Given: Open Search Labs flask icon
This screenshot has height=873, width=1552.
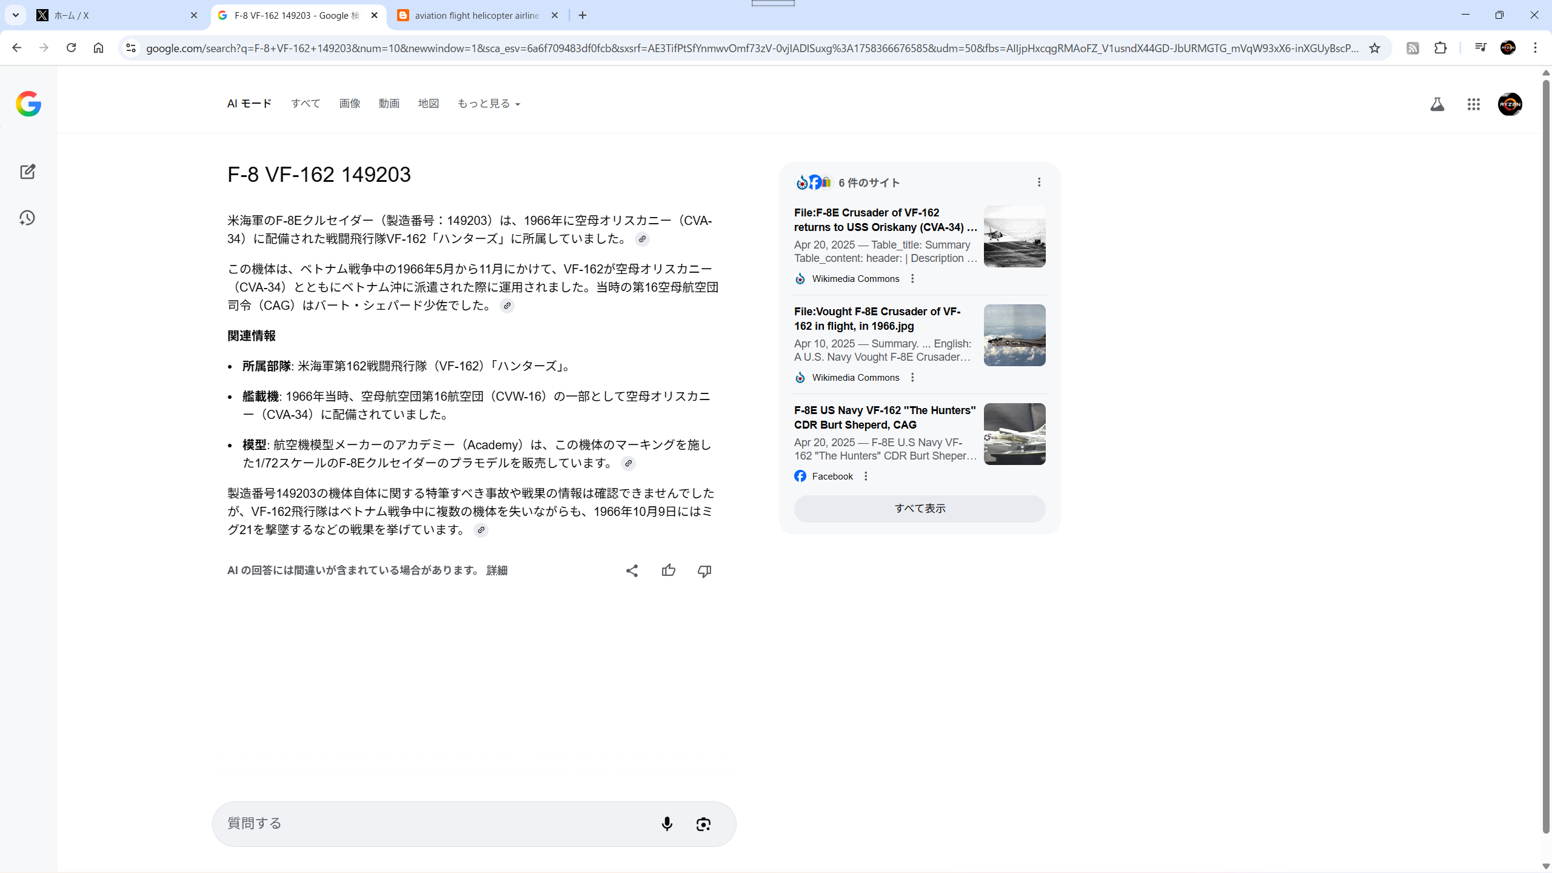Looking at the screenshot, I should (1437, 104).
